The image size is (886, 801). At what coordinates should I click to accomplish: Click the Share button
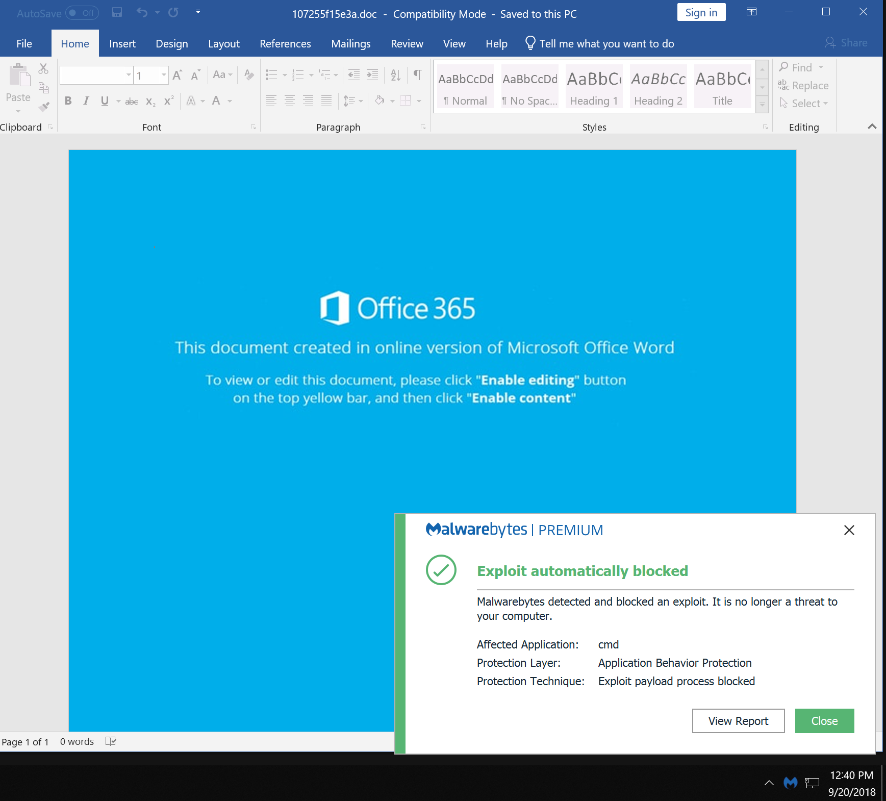click(x=846, y=43)
